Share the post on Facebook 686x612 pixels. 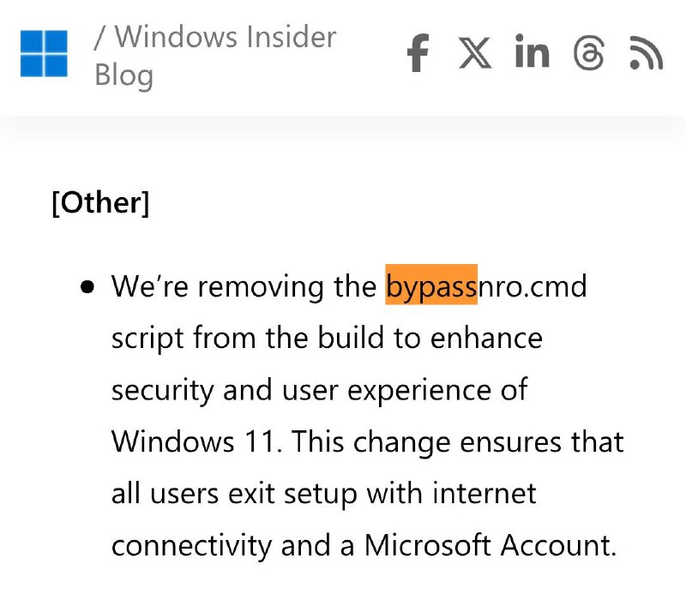click(418, 53)
